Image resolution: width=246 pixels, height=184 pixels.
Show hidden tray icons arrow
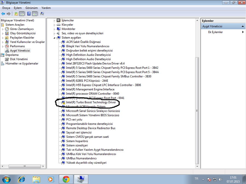click(203, 179)
